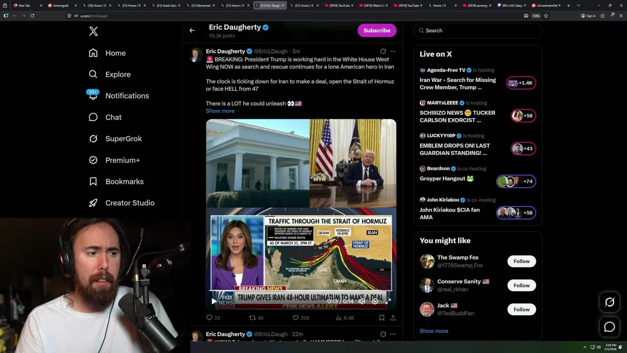
Task: Switch to the All Categories browser tab
Action: click(x=511, y=5)
